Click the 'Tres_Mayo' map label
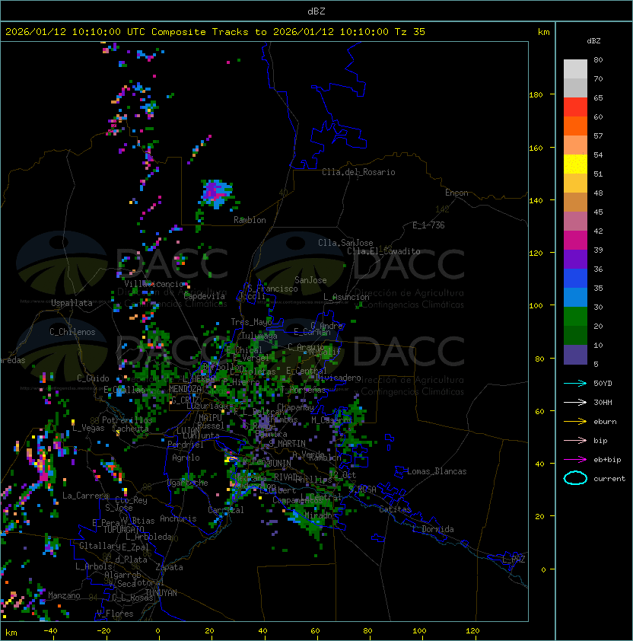The height and width of the screenshot is (641, 633). coord(251,322)
